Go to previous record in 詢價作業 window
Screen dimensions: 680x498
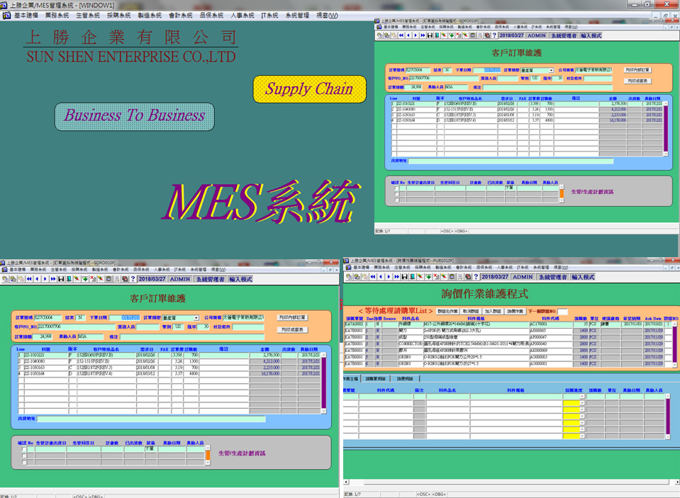point(381,276)
